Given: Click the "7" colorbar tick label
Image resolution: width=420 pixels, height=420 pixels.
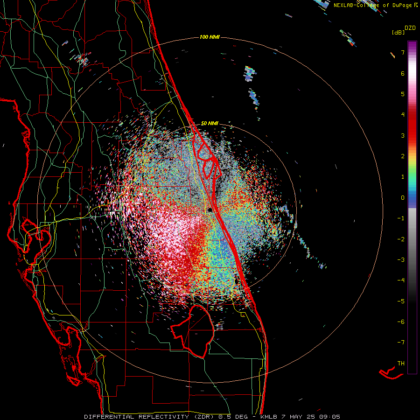Looking at the screenshot, I should click(403, 52).
